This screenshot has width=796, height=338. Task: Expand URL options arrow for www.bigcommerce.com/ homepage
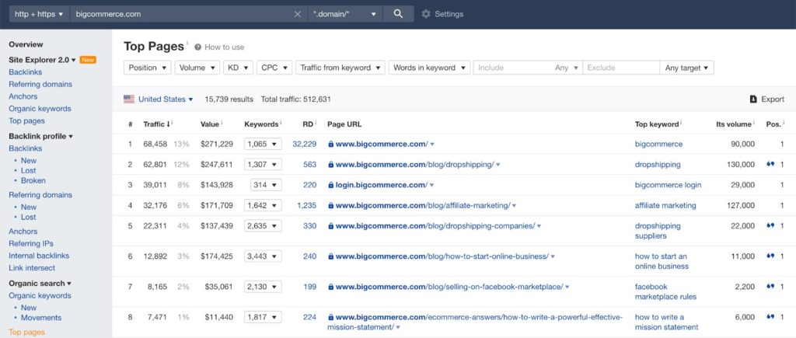point(432,145)
